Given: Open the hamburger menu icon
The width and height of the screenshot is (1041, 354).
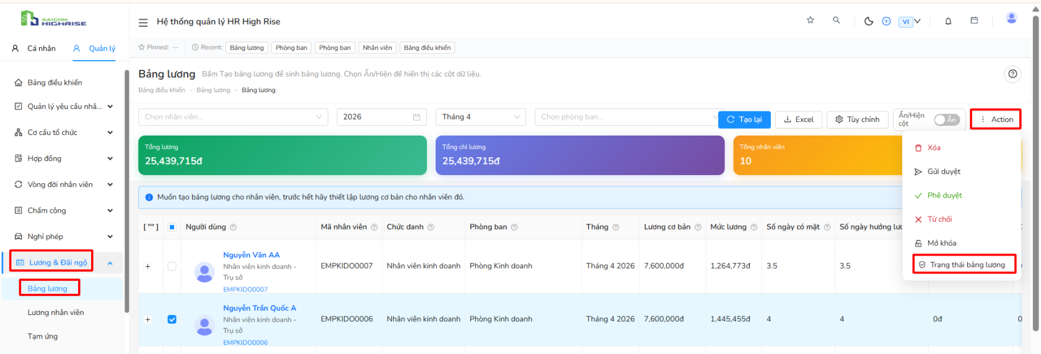Looking at the screenshot, I should pos(143,22).
